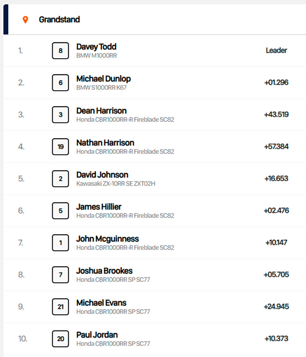Click James Hillier's name
The height and width of the screenshot is (357, 306).
(x=99, y=207)
